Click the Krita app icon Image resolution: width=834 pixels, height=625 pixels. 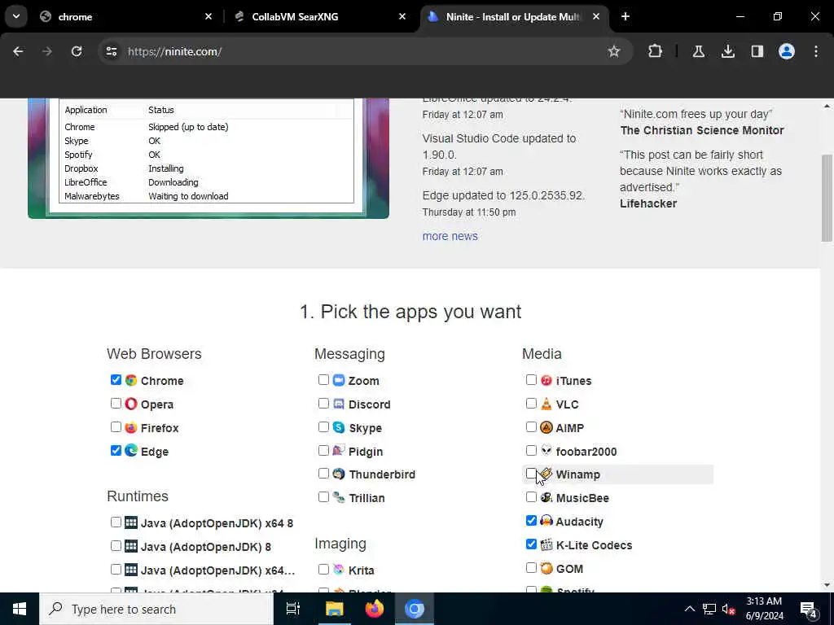pyautogui.click(x=339, y=570)
